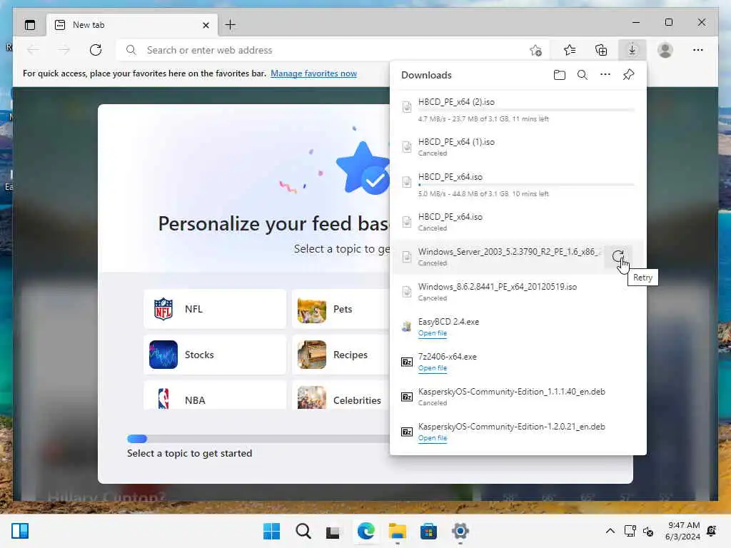The width and height of the screenshot is (731, 548).
Task: Click the topic selection progress bar
Action: coord(258,439)
